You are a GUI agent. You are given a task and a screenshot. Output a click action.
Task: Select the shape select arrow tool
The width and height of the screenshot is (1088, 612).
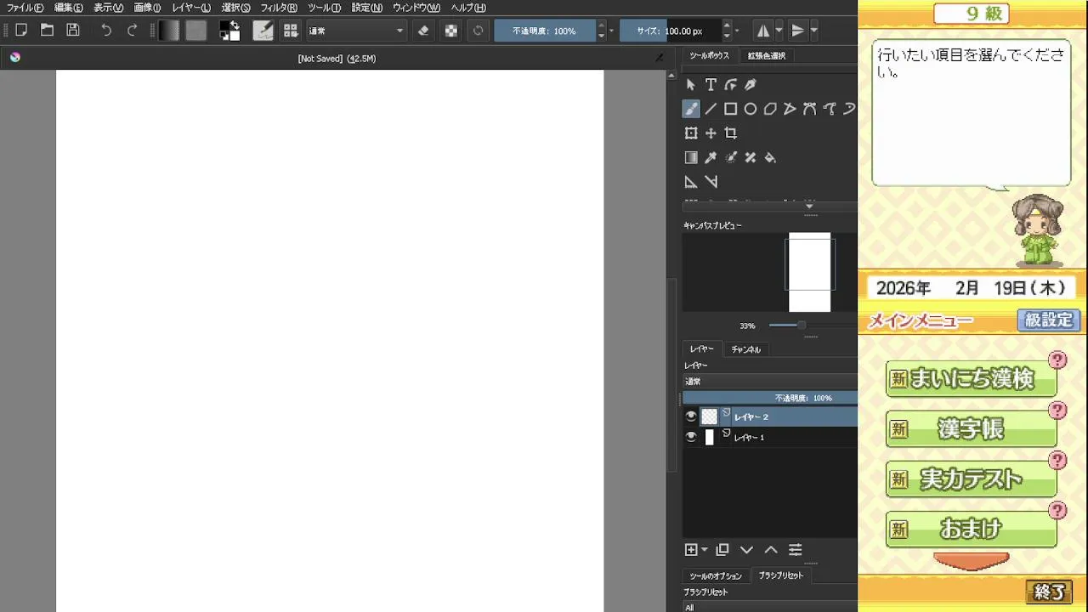click(x=690, y=84)
